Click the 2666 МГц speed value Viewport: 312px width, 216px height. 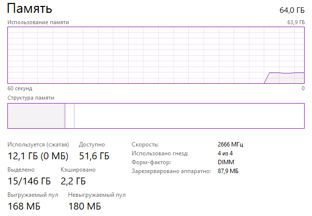tap(230, 144)
